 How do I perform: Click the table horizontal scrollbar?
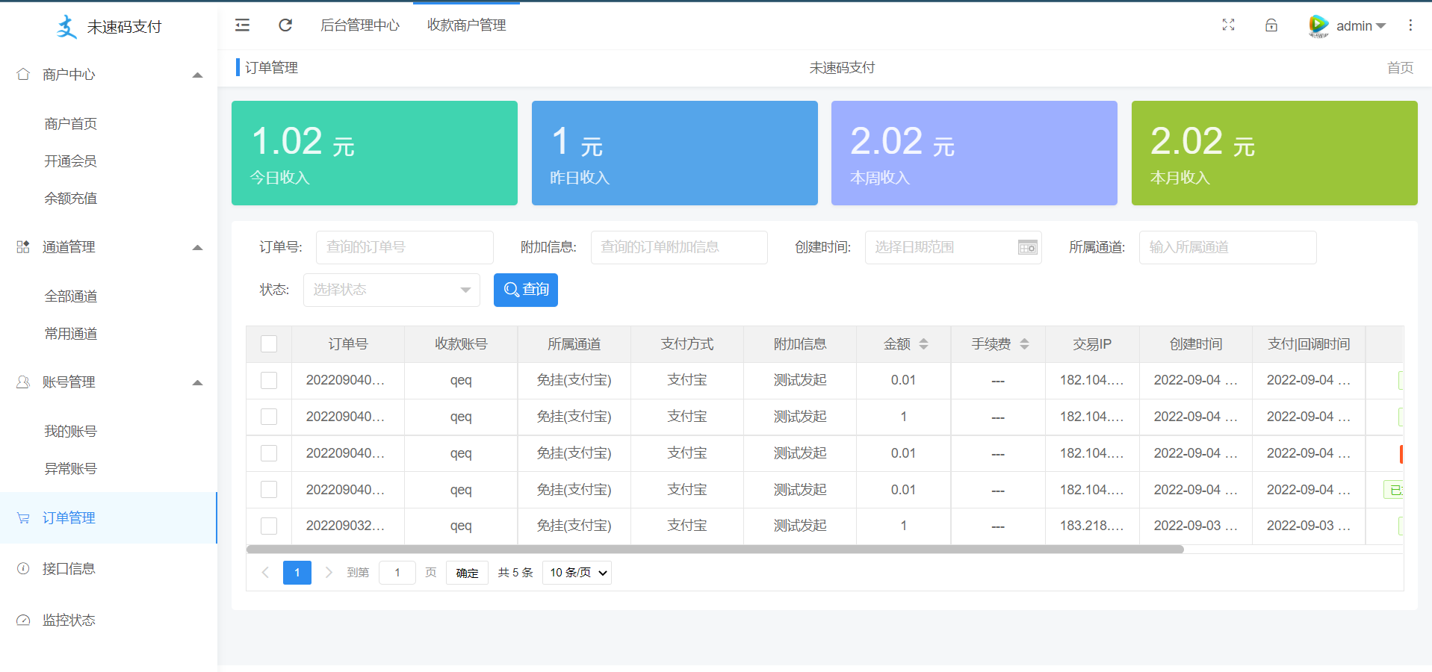pyautogui.click(x=715, y=550)
